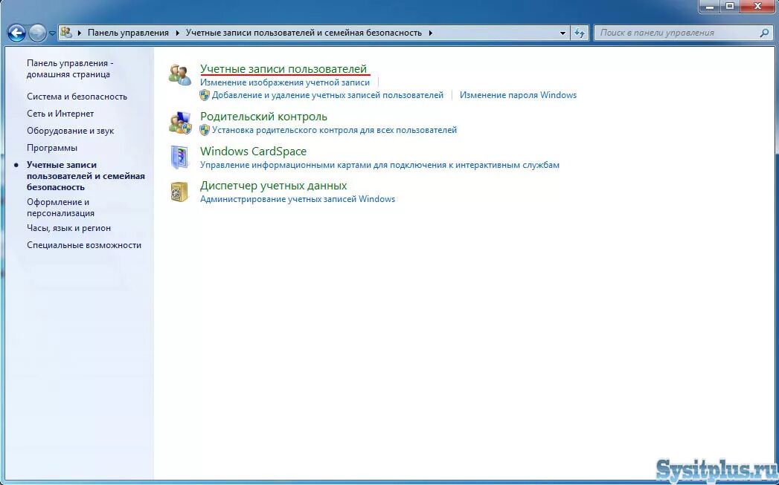Open the address bar history dropdown
The image size is (779, 485).
coord(562,32)
